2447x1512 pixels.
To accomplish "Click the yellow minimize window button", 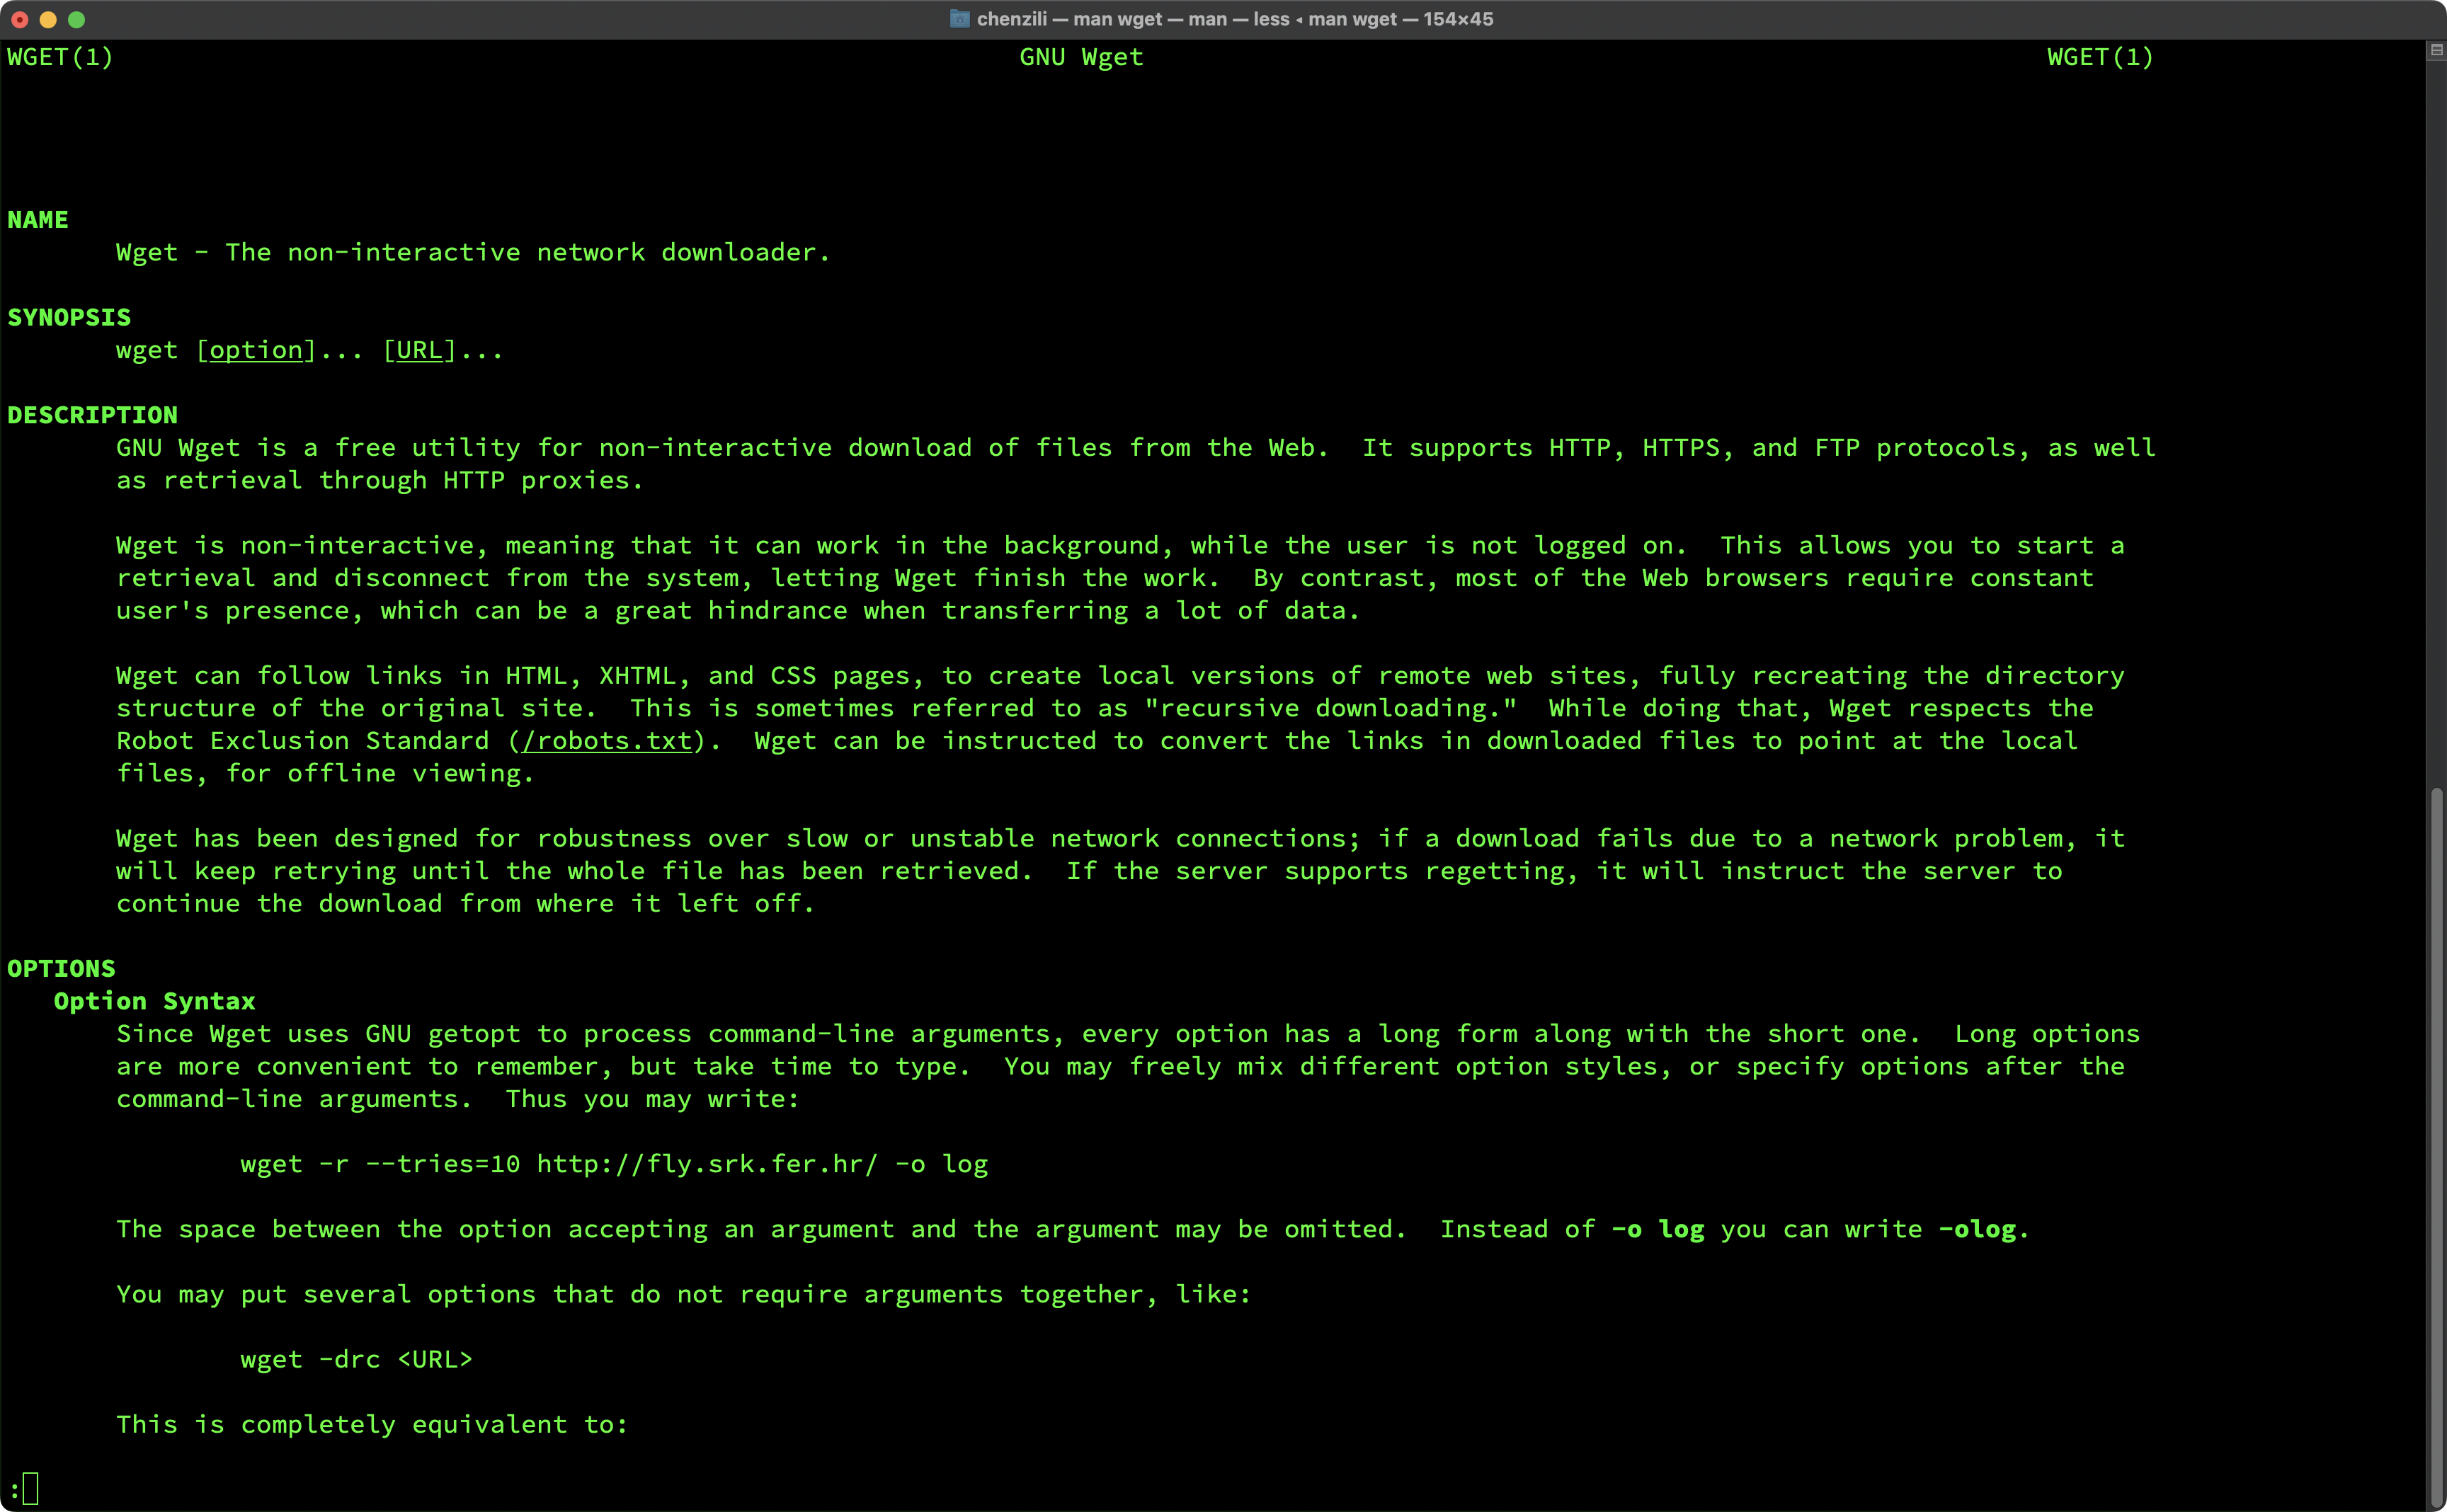I will 48,19.
